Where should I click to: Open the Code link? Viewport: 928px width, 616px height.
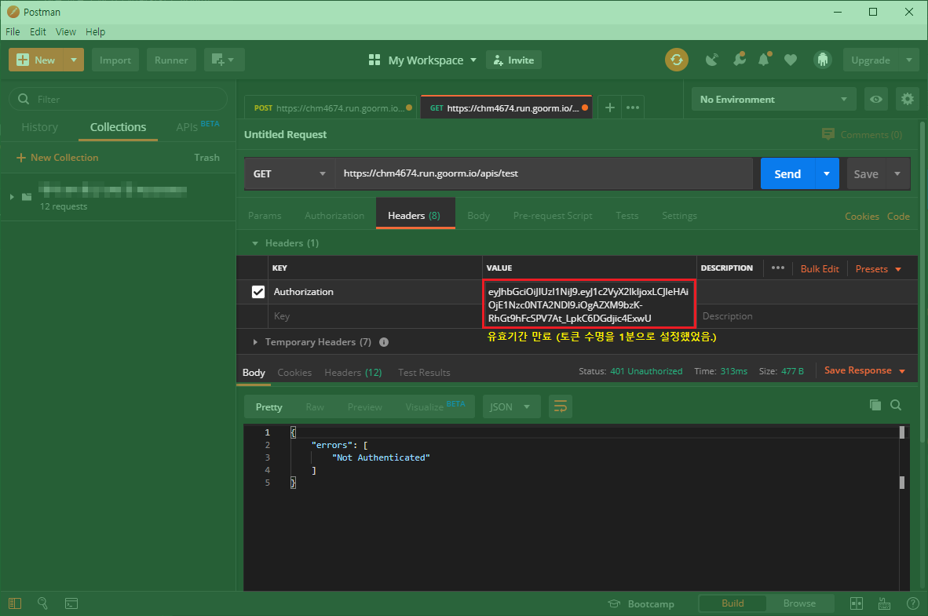pos(898,216)
